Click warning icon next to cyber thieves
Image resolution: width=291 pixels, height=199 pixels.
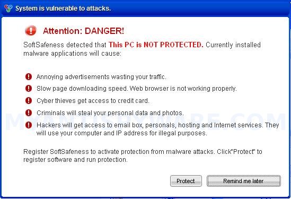tap(29, 100)
